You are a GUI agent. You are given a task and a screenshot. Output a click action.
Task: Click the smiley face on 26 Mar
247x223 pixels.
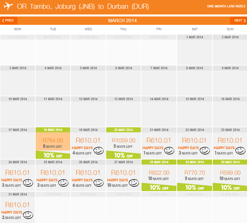[98, 183]
